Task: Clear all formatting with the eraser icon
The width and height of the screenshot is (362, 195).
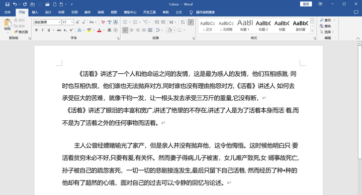Action: (x=103, y=22)
